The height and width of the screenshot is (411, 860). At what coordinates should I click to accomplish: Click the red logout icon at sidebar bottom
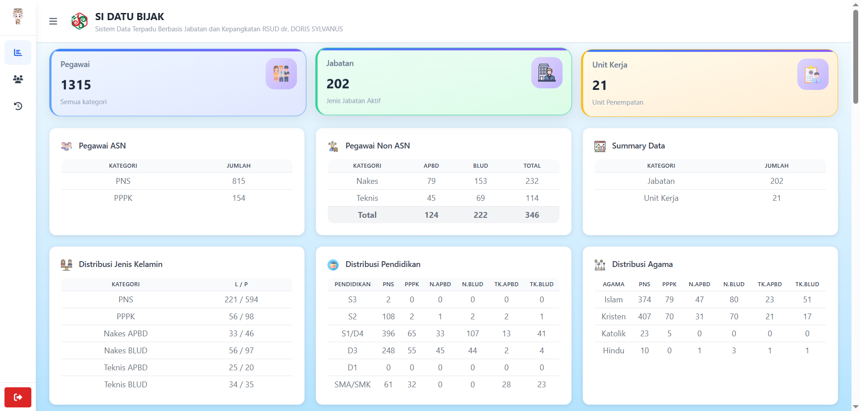pos(18,397)
